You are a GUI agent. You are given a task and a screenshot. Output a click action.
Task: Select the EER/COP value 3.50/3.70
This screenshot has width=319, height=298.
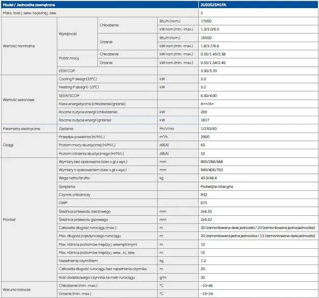pos(208,71)
